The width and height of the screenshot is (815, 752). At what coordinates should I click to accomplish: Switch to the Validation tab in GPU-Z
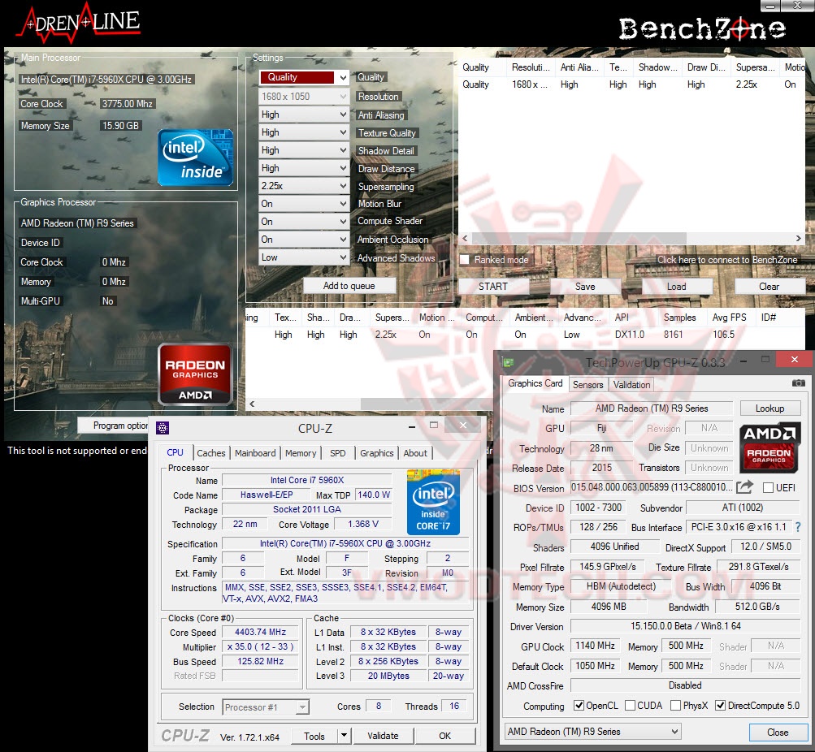coord(631,384)
